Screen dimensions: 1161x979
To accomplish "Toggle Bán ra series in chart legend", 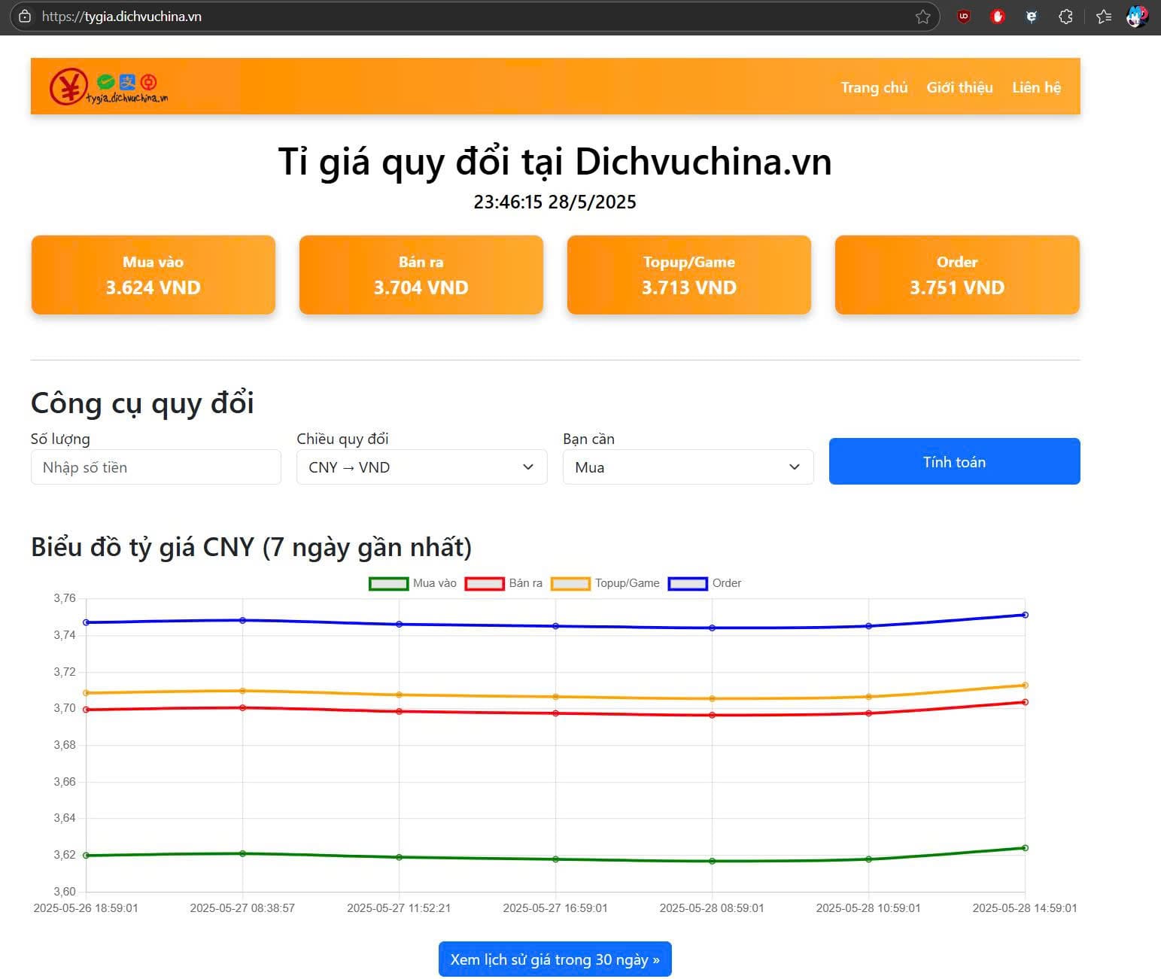I will [x=503, y=583].
